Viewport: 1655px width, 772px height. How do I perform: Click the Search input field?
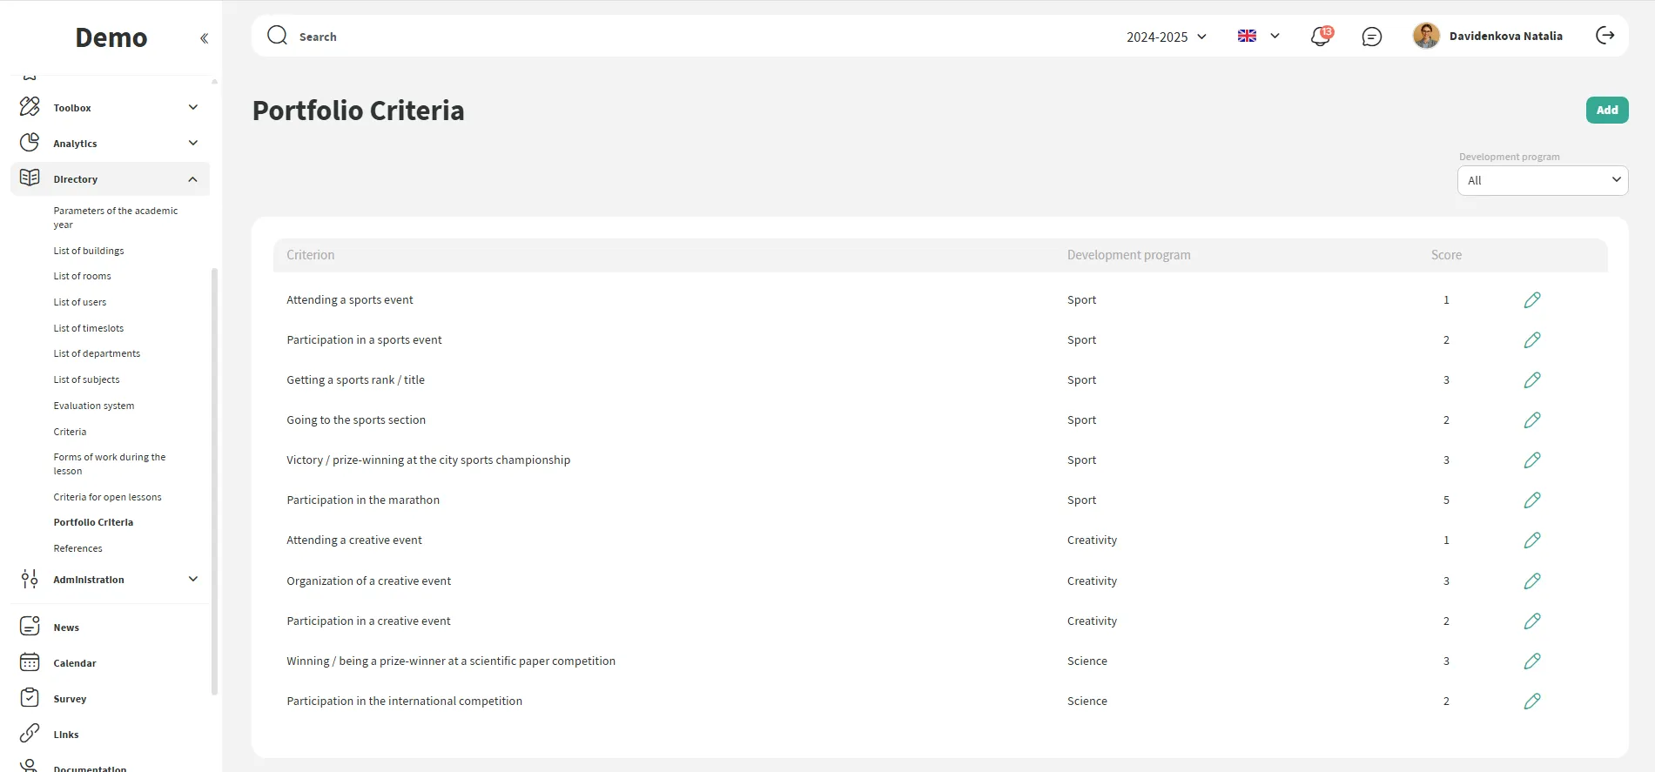[x=609, y=37]
